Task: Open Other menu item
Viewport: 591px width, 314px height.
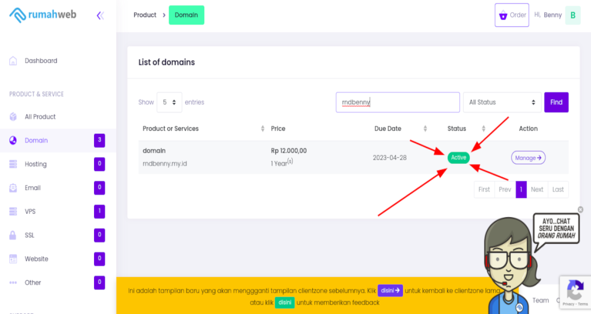Action: tap(33, 282)
